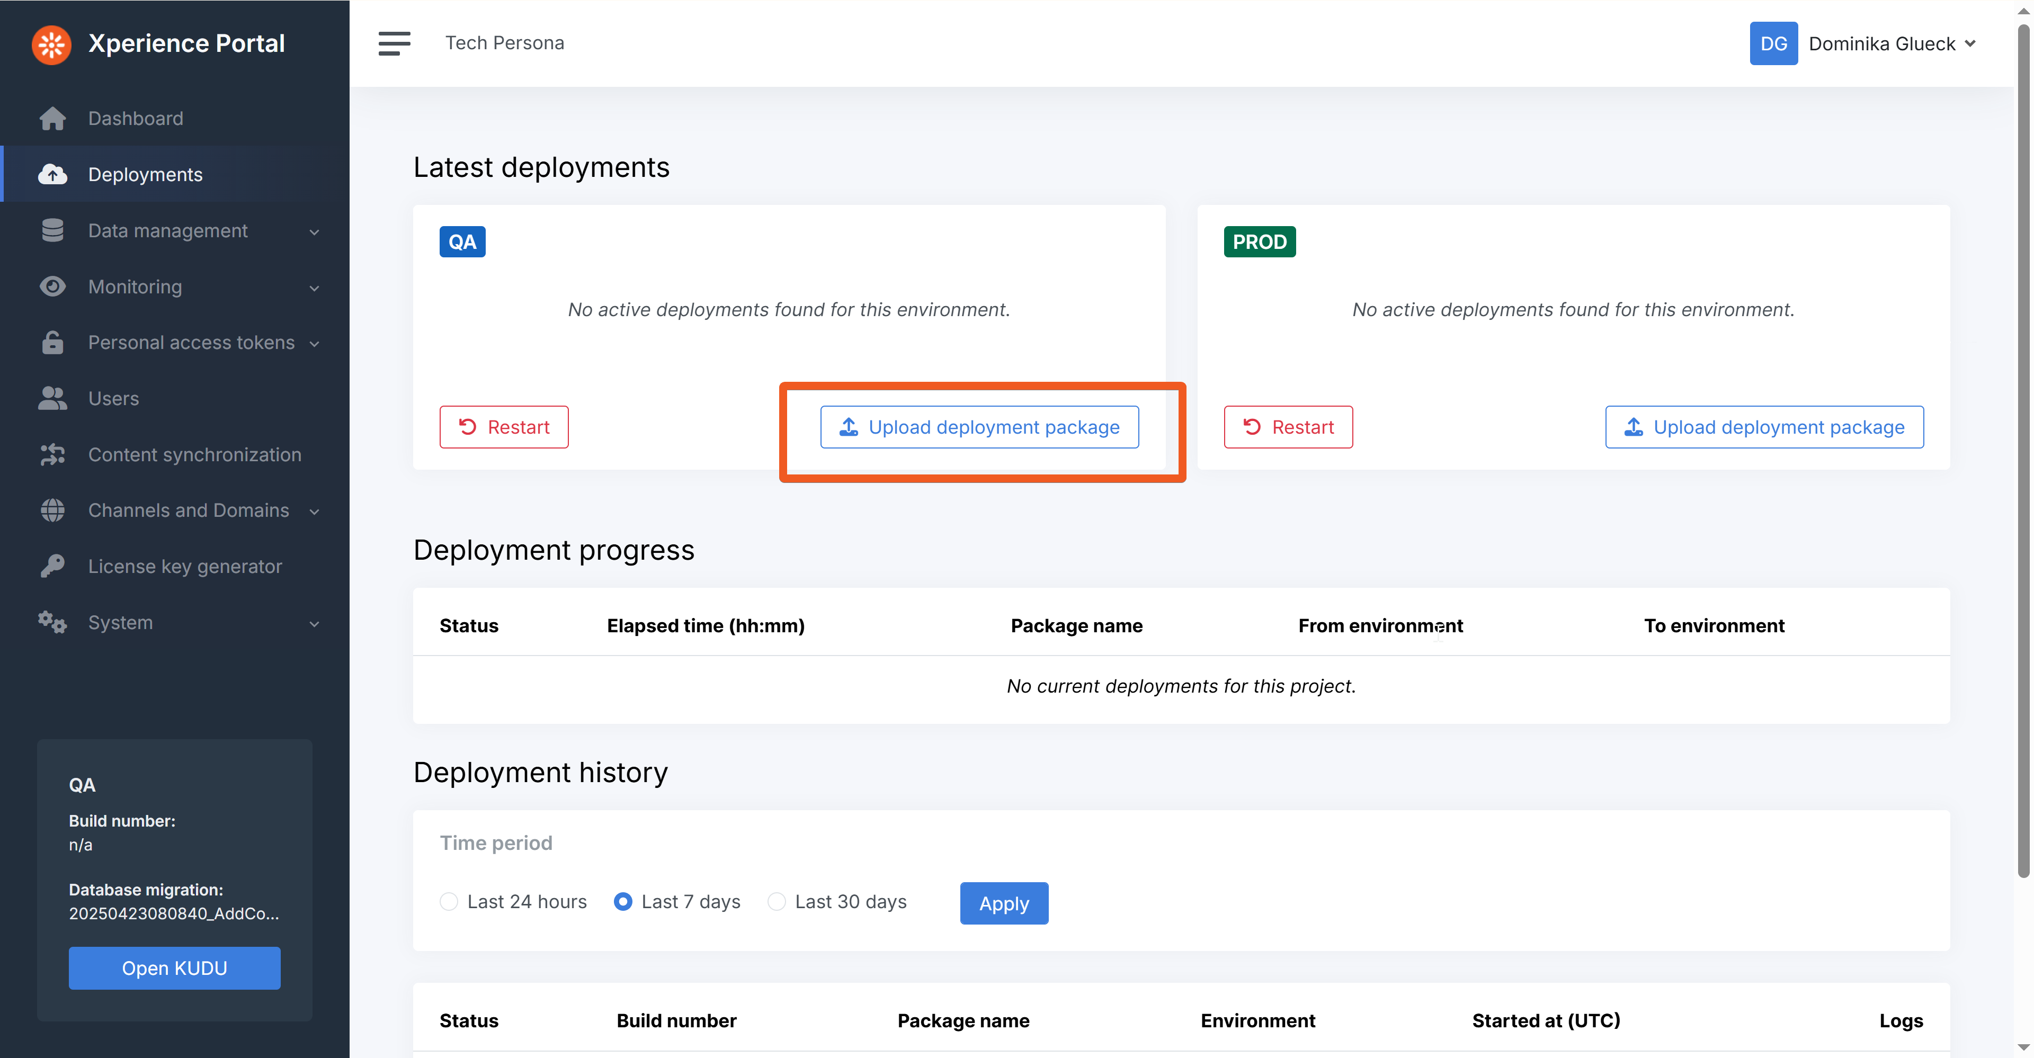Select the Last 7 days radio button
This screenshot has width=2034, height=1058.
click(x=623, y=902)
